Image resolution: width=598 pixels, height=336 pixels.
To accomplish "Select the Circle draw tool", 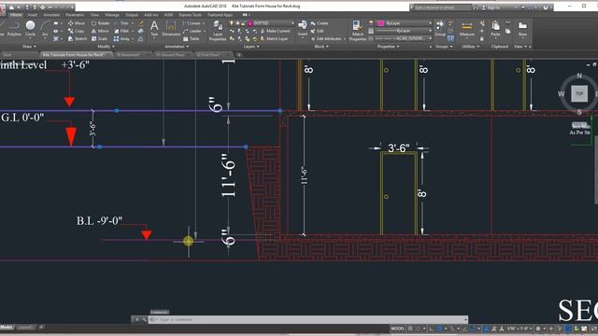I will pos(30,29).
